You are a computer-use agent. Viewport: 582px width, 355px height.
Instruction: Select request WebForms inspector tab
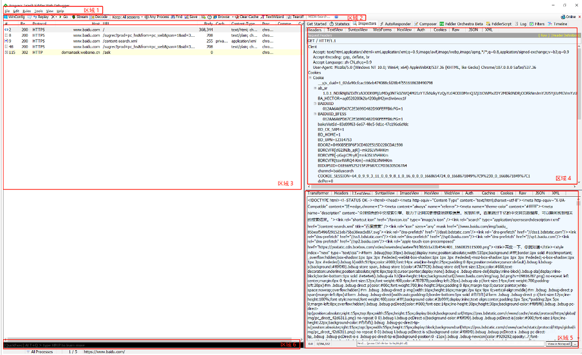point(383,30)
